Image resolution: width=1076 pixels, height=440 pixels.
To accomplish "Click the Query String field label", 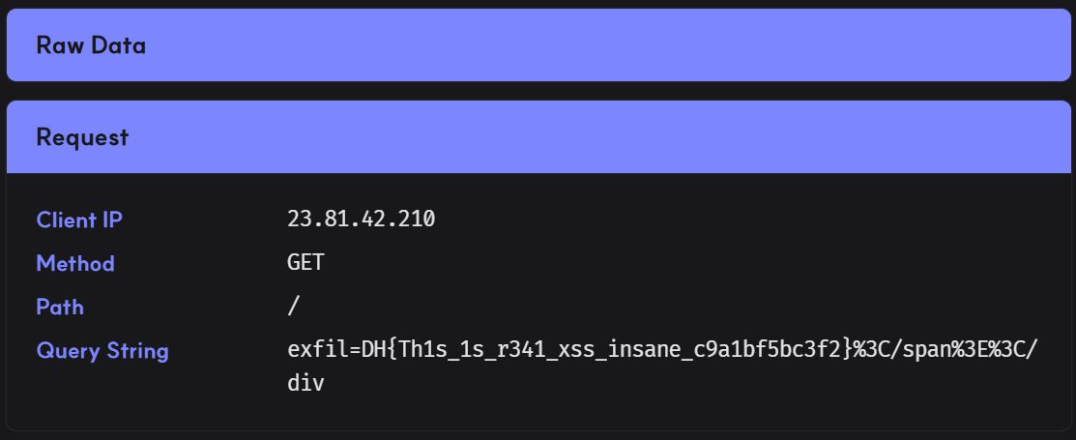I will pyautogui.click(x=102, y=350).
